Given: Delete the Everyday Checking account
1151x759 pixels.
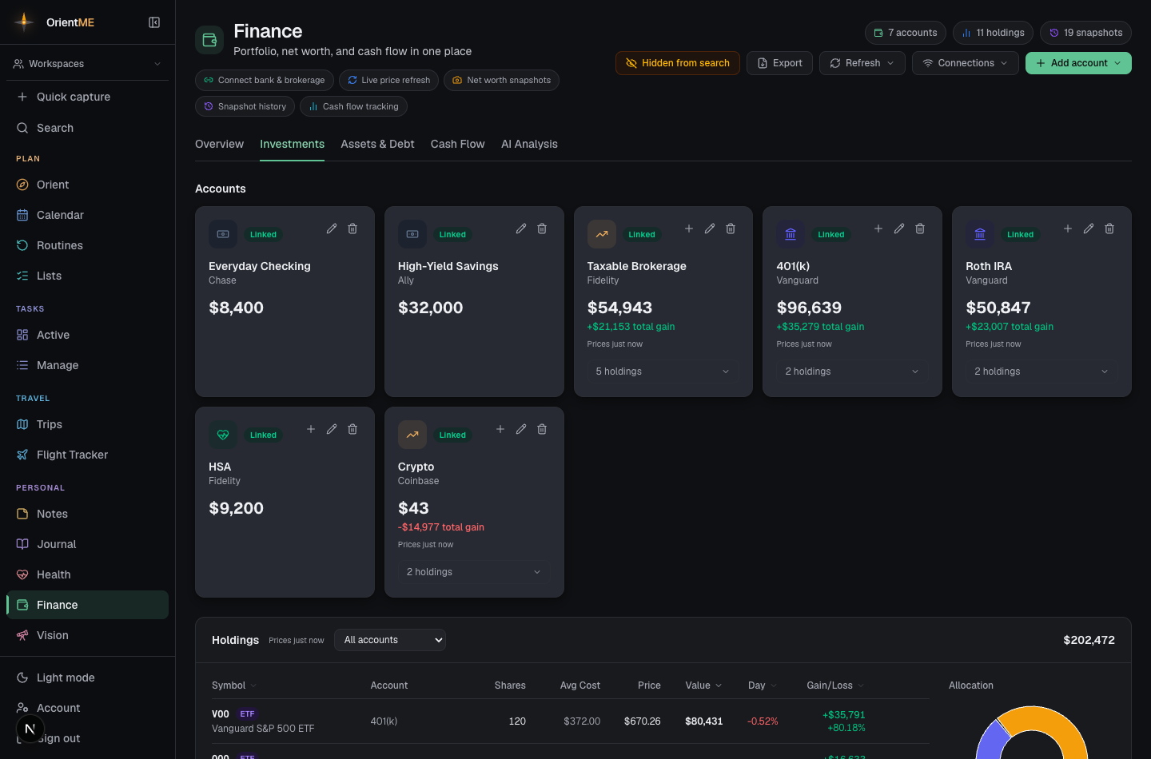Looking at the screenshot, I should pyautogui.click(x=352, y=228).
